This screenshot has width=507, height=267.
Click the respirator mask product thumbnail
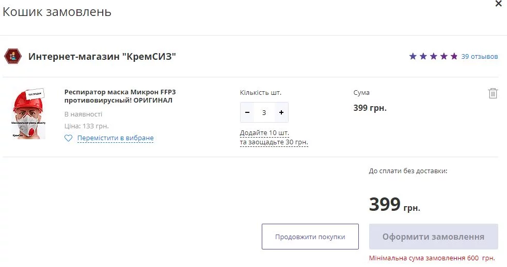click(x=29, y=114)
